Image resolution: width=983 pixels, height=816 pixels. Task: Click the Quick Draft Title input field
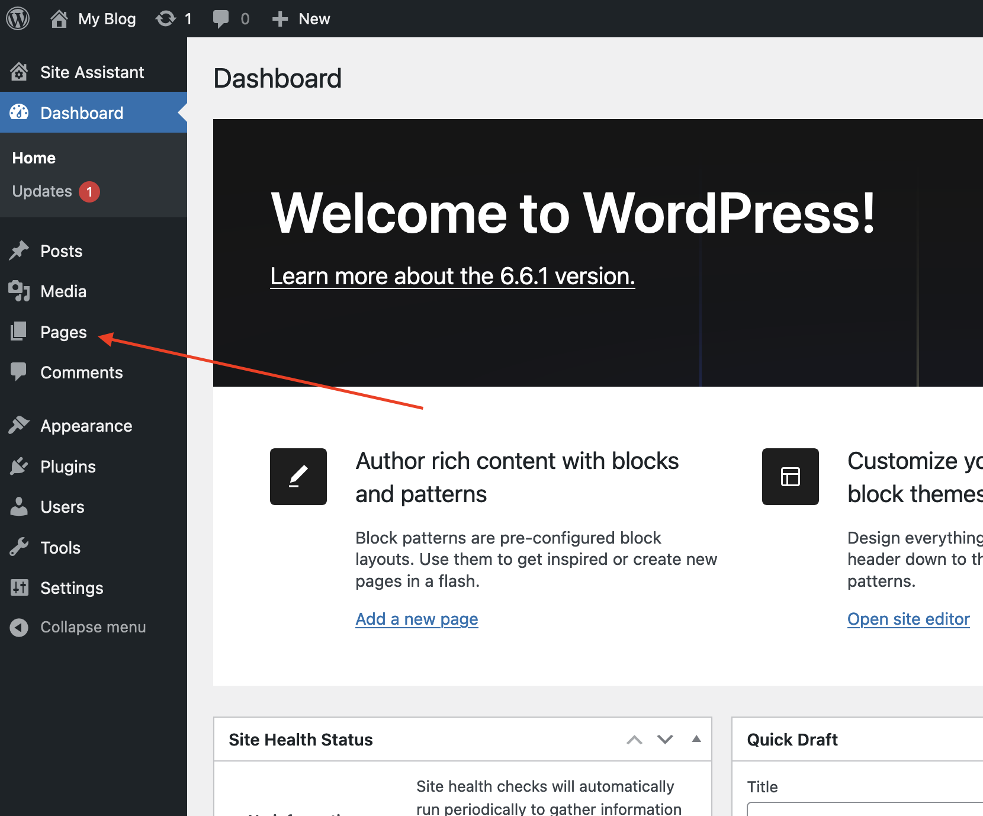point(865,809)
